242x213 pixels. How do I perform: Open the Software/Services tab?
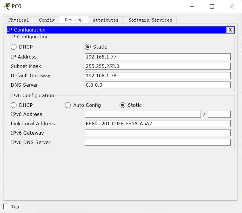pyautogui.click(x=150, y=20)
